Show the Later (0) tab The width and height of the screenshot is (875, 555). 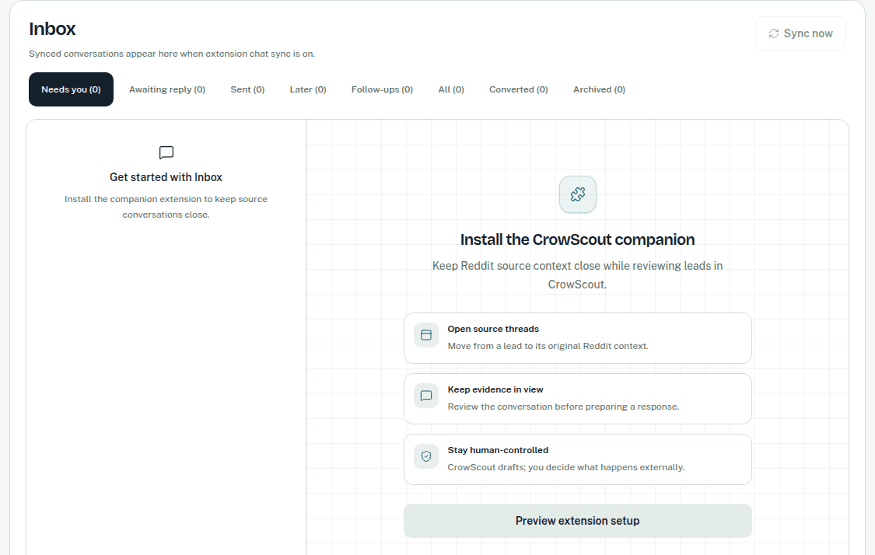point(308,89)
